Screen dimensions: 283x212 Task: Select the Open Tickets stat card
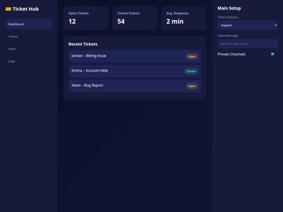coord(86,18)
